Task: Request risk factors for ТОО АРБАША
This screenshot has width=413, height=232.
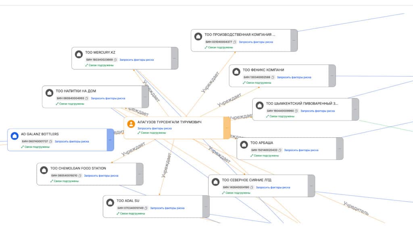Action: pyautogui.click(x=301, y=150)
